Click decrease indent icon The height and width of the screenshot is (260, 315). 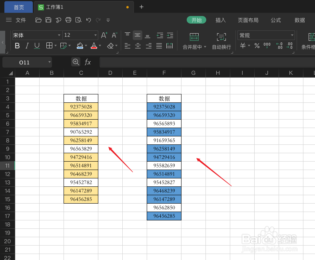(160, 35)
